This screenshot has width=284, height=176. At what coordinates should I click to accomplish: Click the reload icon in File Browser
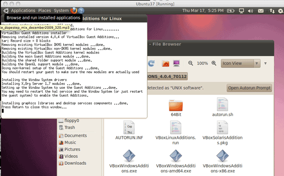(151, 63)
